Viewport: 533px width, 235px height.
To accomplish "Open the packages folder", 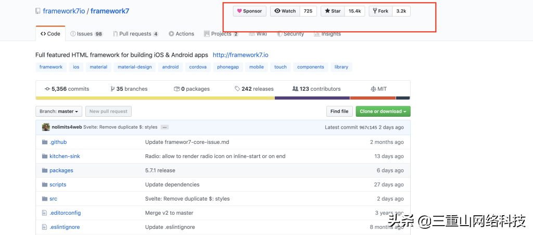I will coord(61,170).
